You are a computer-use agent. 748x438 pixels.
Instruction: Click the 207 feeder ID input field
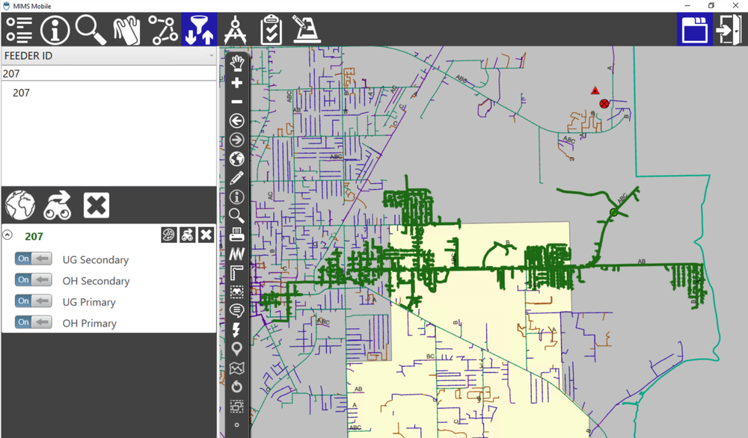(108, 73)
